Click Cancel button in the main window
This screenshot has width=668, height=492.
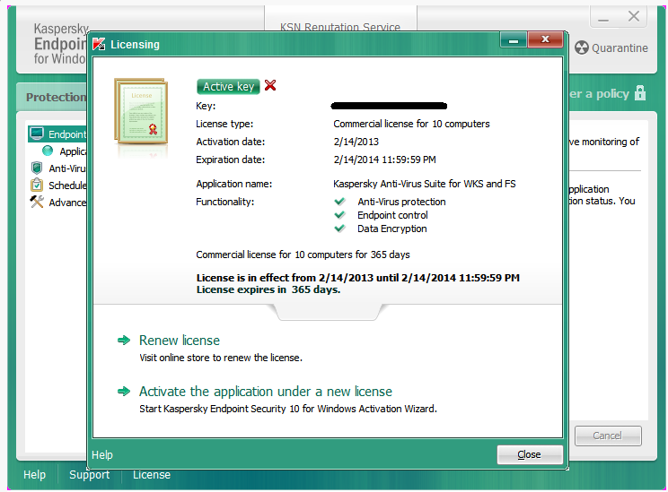pyautogui.click(x=608, y=436)
